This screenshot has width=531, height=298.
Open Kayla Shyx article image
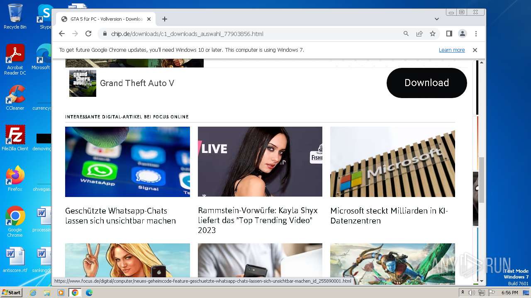click(x=260, y=161)
